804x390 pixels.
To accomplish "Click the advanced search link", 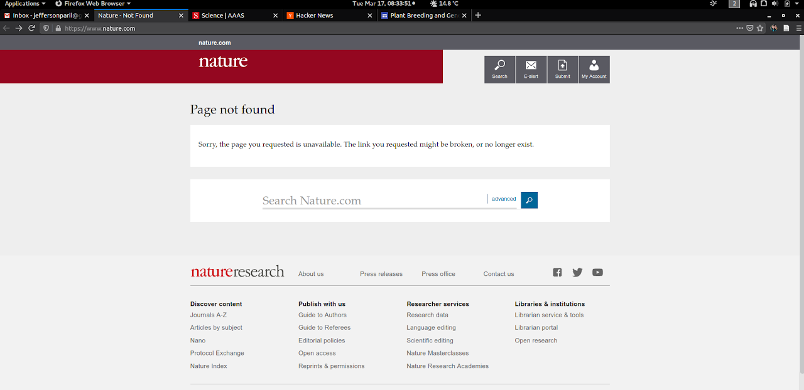I will 503,199.
